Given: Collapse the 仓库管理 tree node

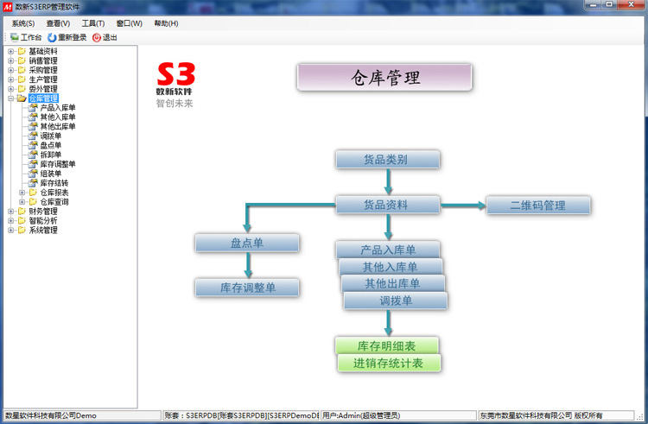Looking at the screenshot, I should pyautogui.click(x=10, y=98).
